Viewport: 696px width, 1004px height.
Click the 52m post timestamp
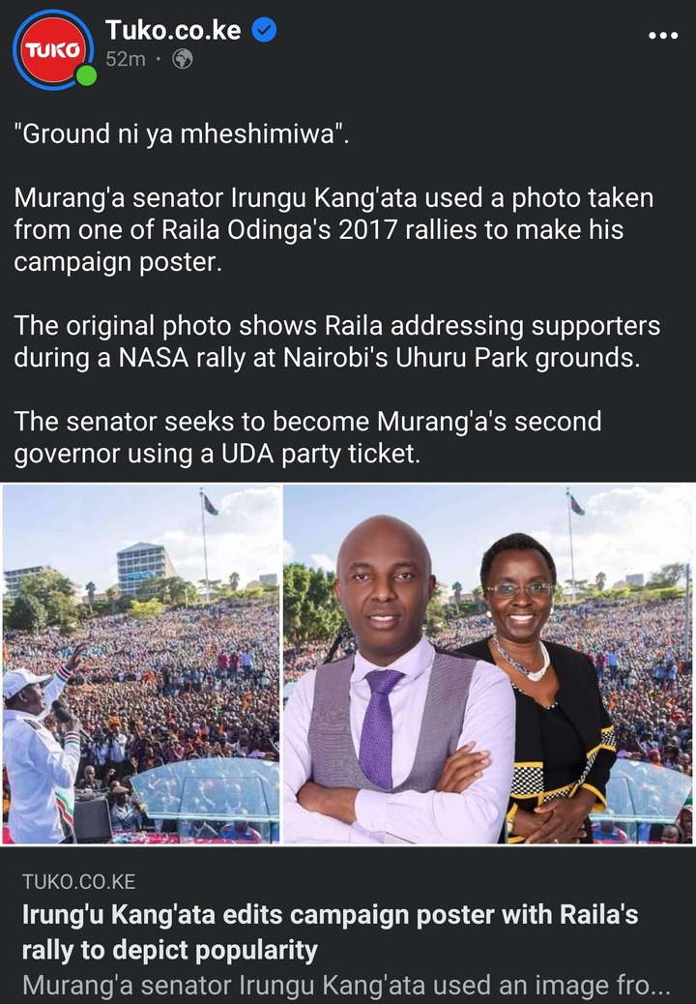[x=126, y=59]
